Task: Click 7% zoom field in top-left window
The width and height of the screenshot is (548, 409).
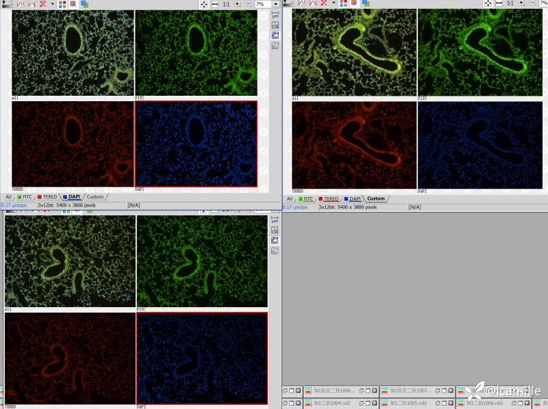Action: 263,4
